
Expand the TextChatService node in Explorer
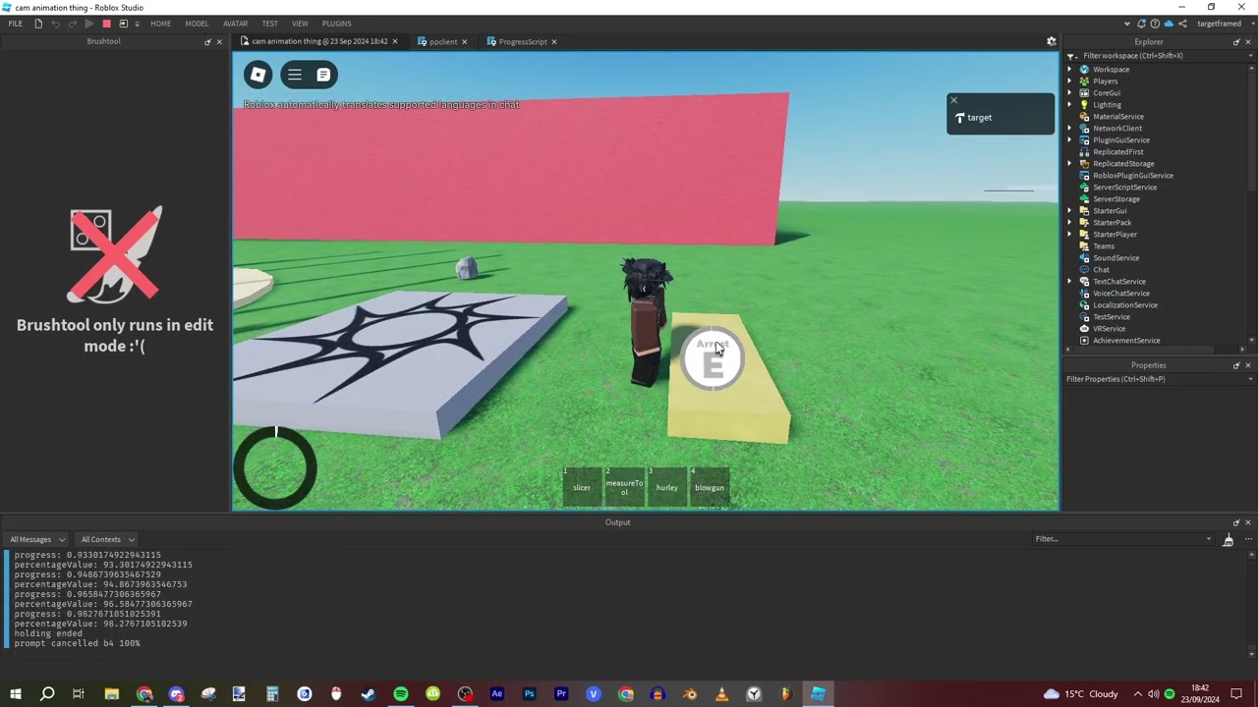click(x=1070, y=282)
